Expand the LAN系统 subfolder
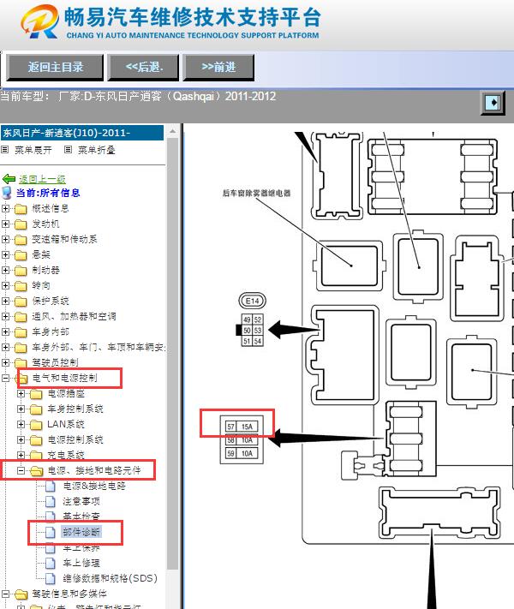Image resolution: width=514 pixels, height=609 pixels. tap(21, 424)
